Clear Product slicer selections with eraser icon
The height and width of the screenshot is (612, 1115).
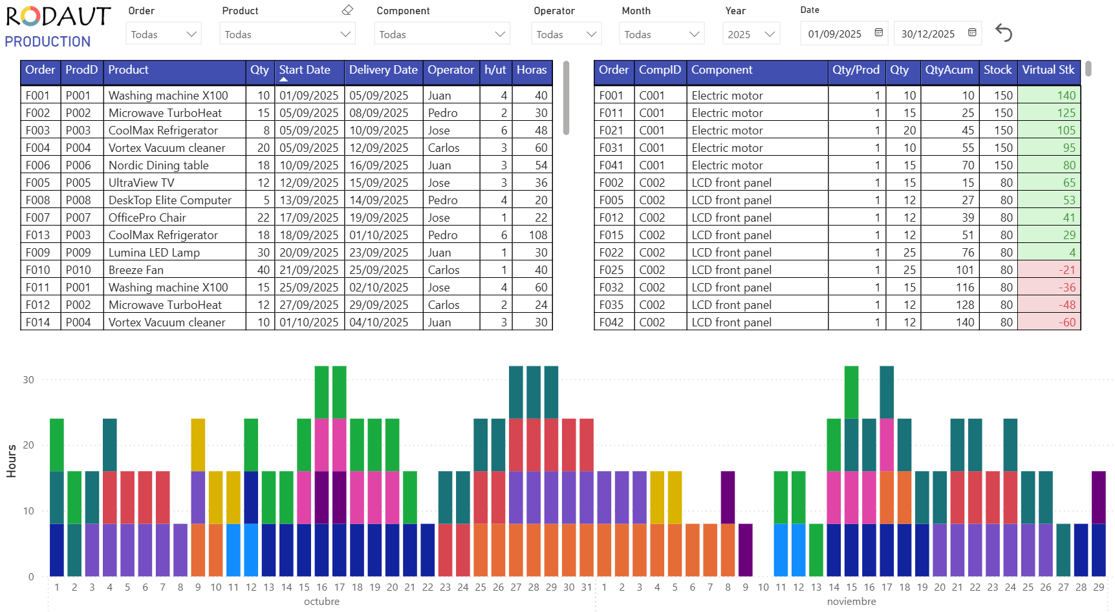[x=347, y=10]
